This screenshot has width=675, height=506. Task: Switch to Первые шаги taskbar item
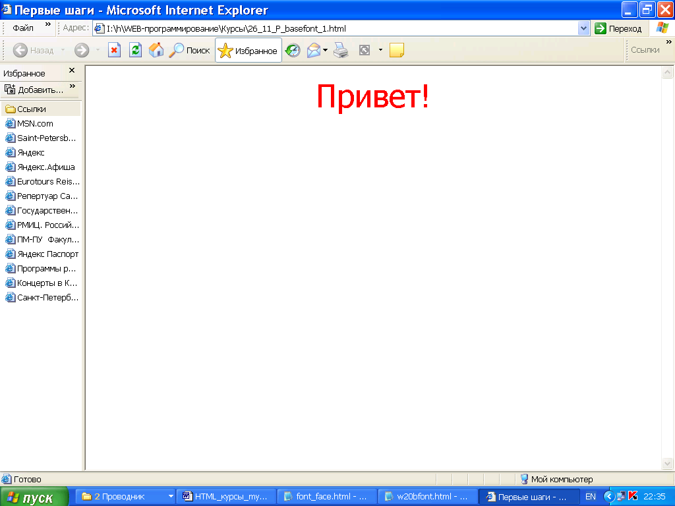(x=529, y=497)
